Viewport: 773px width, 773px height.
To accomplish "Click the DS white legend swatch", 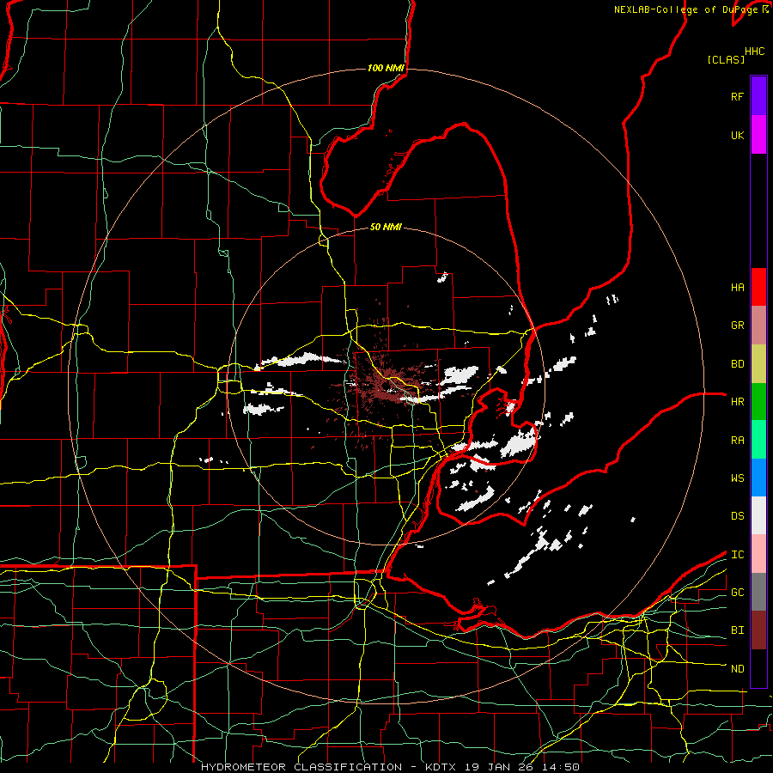I will pyautogui.click(x=758, y=515).
